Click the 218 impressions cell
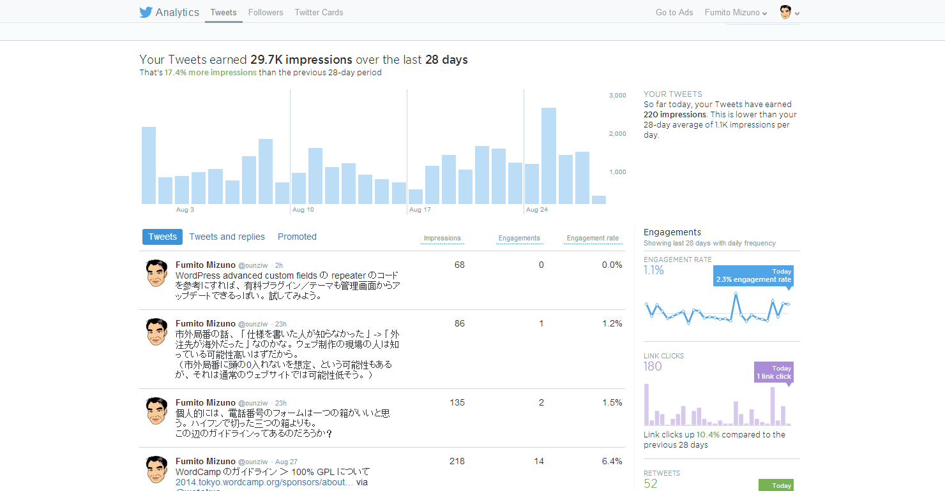The width and height of the screenshot is (945, 491). point(457,461)
